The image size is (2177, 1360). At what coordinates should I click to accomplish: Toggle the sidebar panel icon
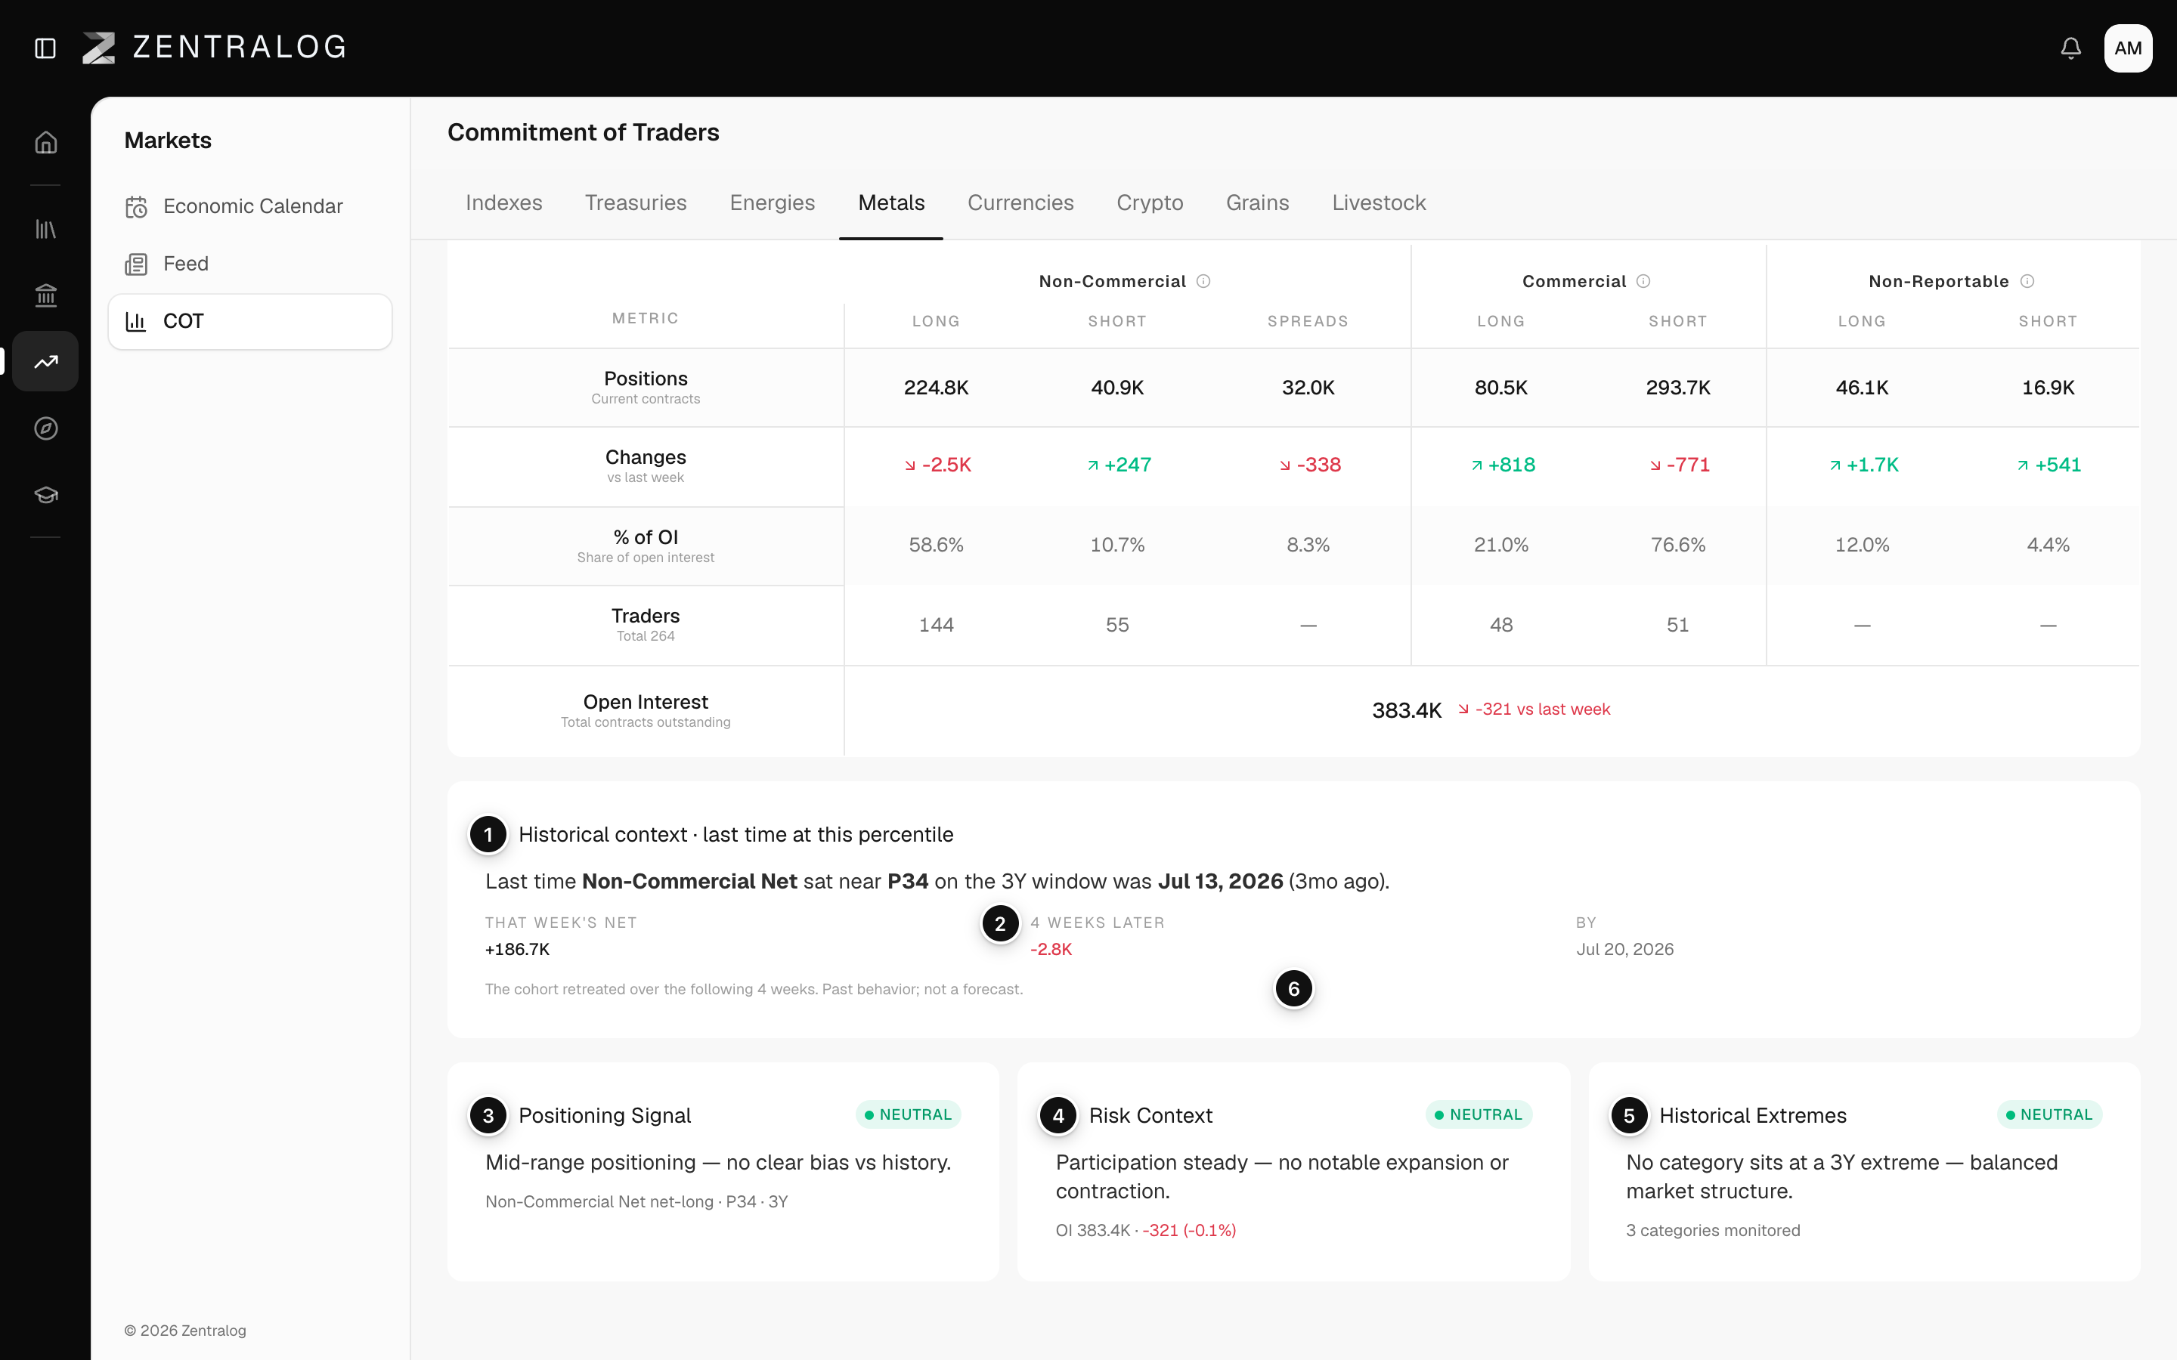[x=45, y=48]
